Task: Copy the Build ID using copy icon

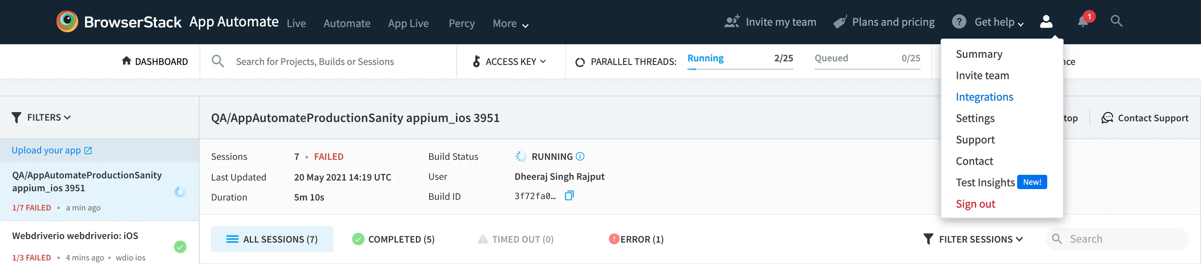Action: point(569,196)
